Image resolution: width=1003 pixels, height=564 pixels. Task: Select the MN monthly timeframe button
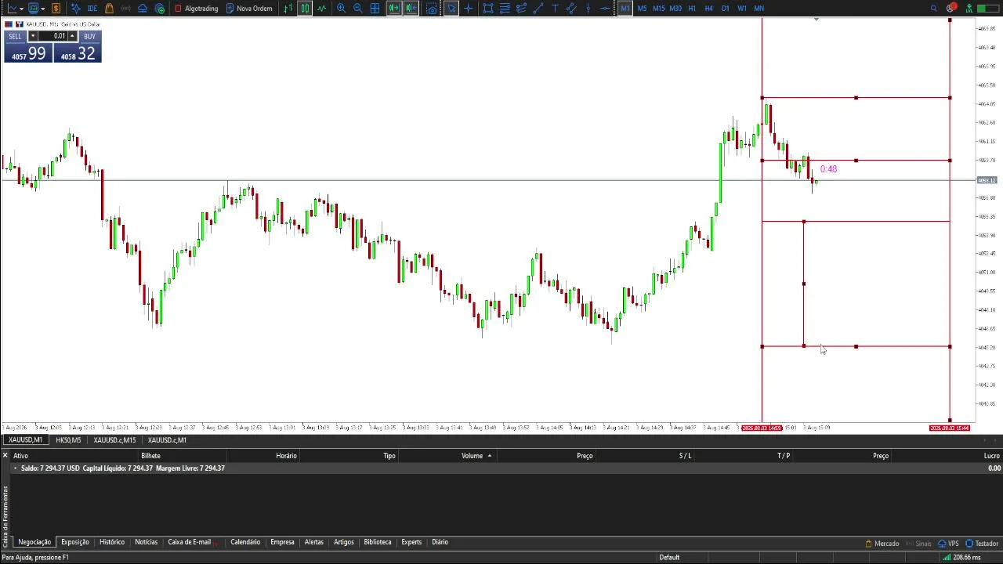pyautogui.click(x=759, y=8)
